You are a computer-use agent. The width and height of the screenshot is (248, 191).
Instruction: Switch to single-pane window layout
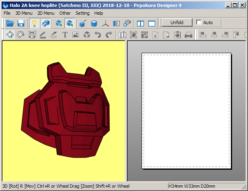[152, 23]
